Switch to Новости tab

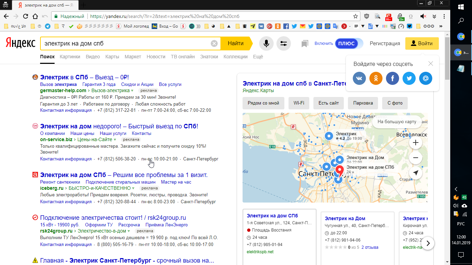[156, 57]
